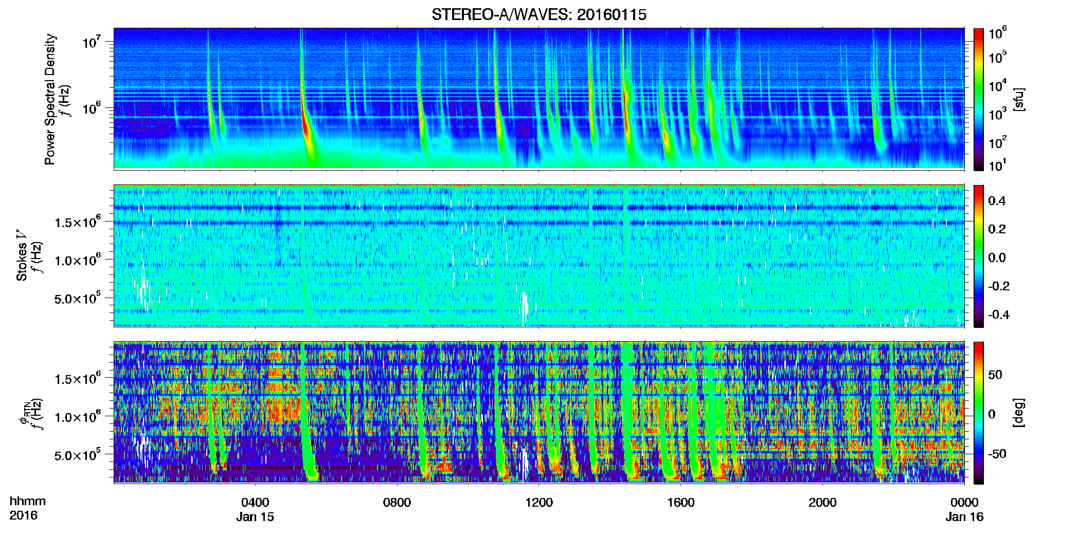Click the 0.4 Stokes colorbar tick label

997,201
